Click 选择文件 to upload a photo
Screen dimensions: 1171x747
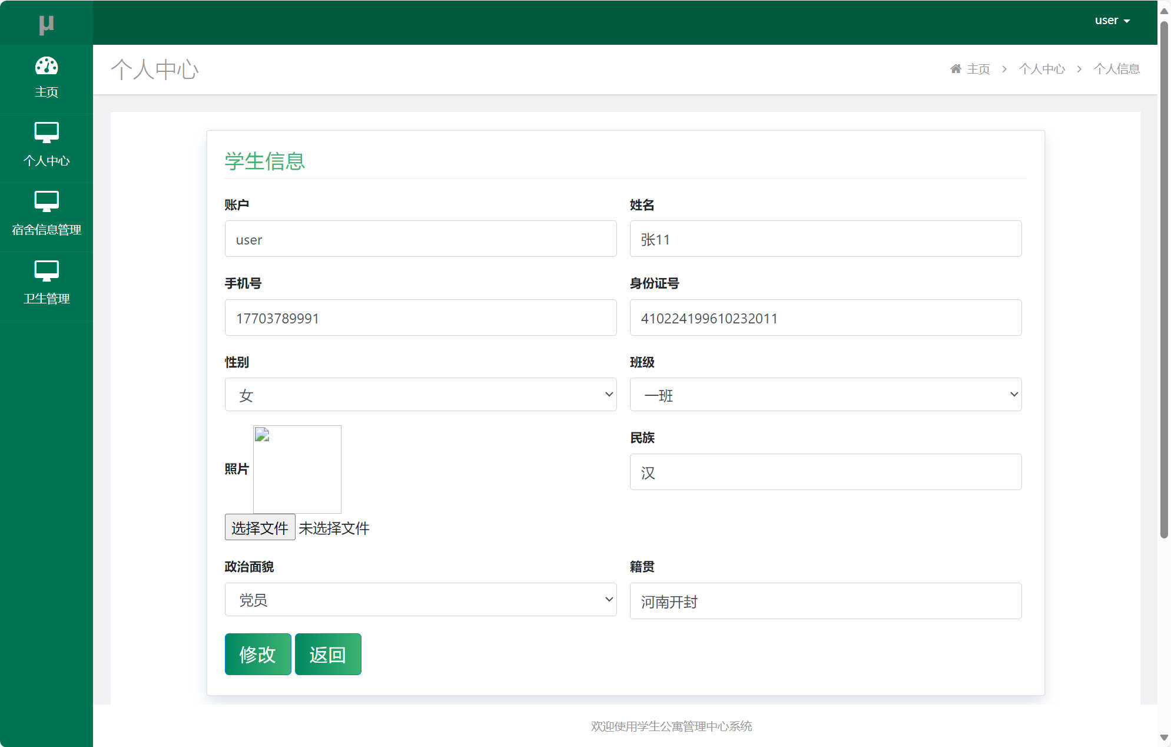tap(260, 527)
